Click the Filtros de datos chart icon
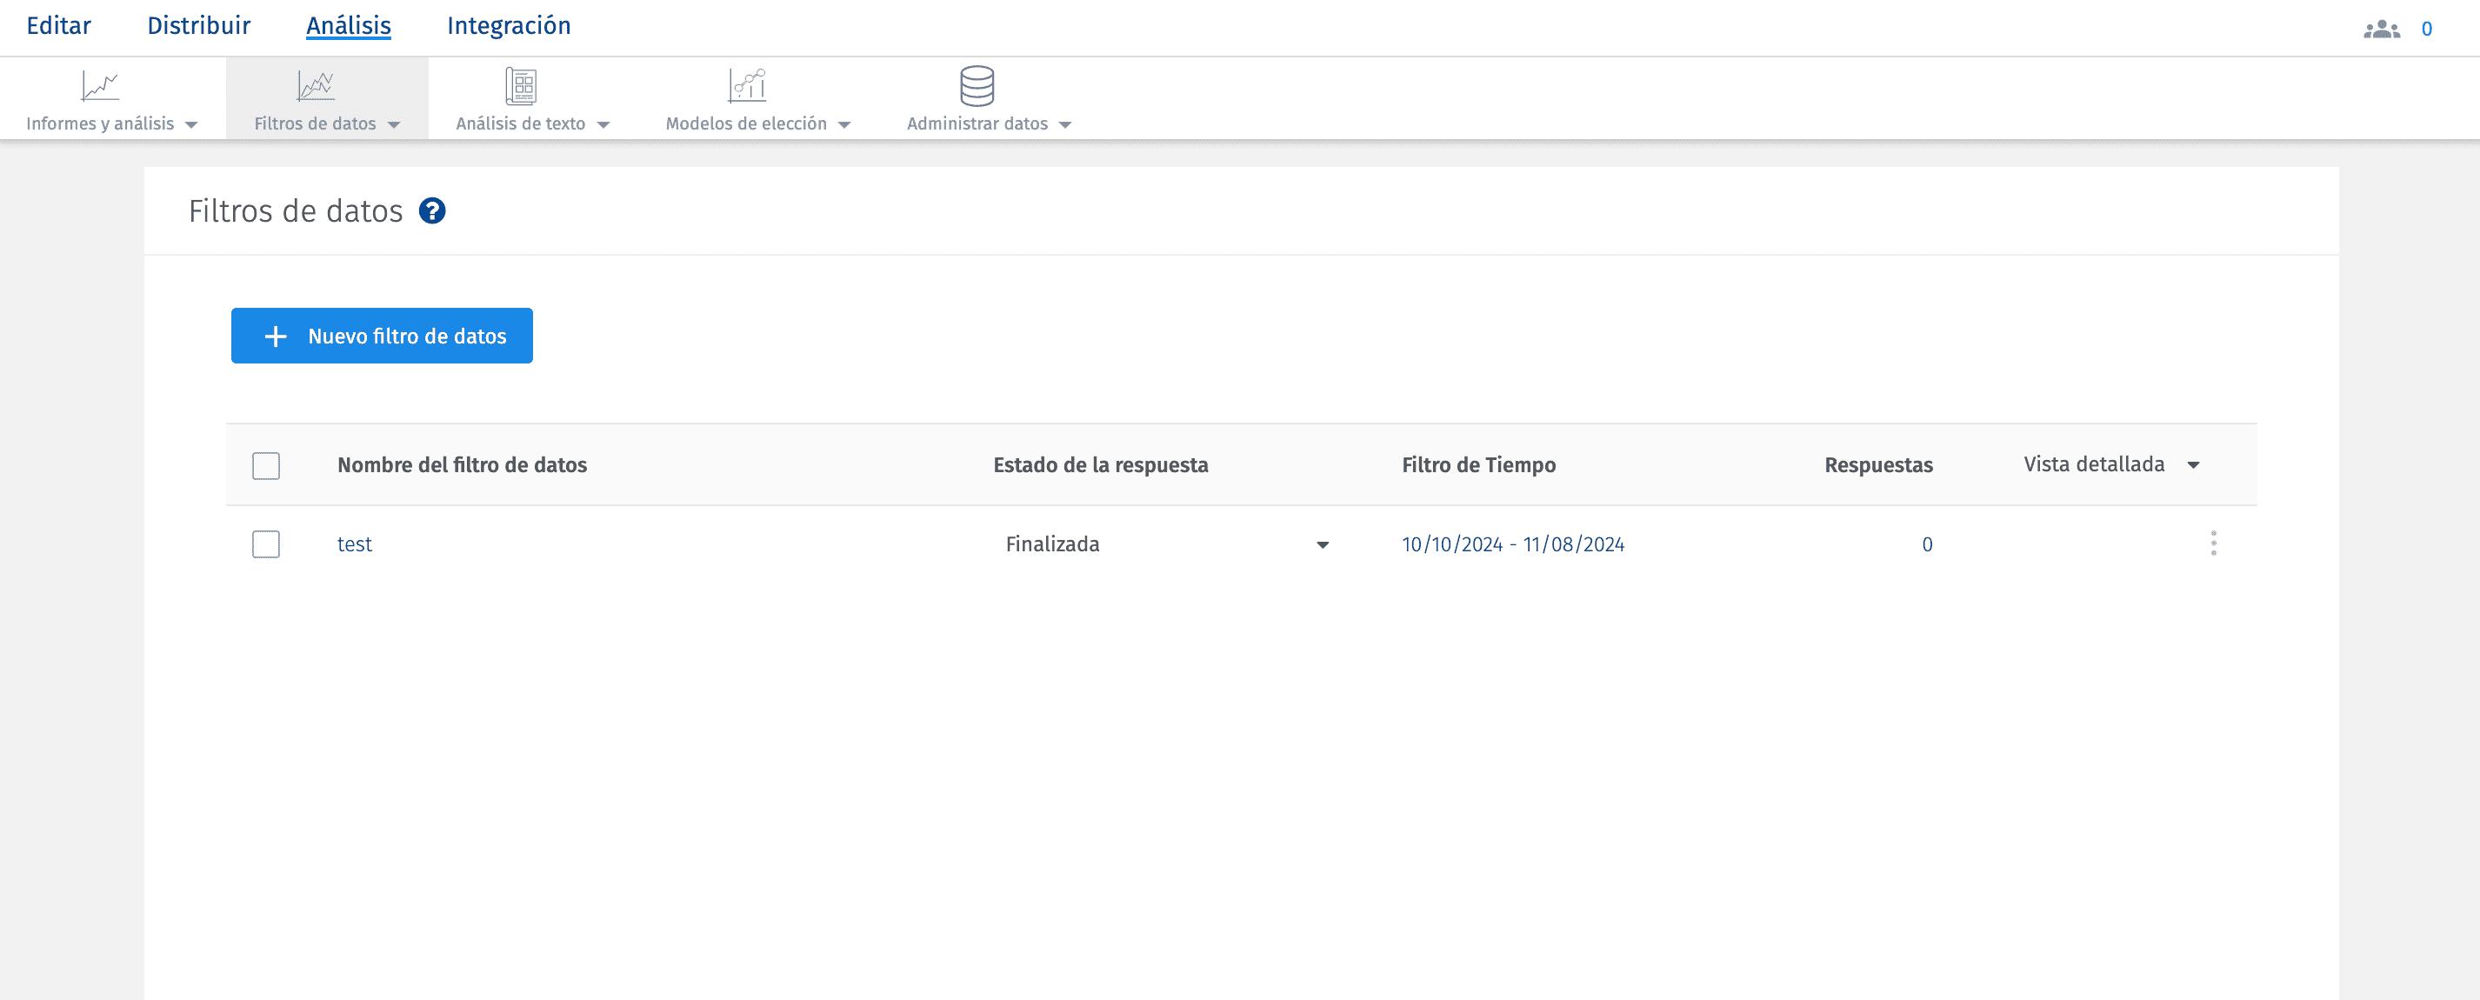The width and height of the screenshot is (2480, 1000). [x=315, y=87]
